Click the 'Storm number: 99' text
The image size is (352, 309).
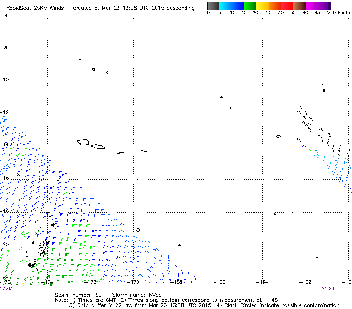(78, 295)
